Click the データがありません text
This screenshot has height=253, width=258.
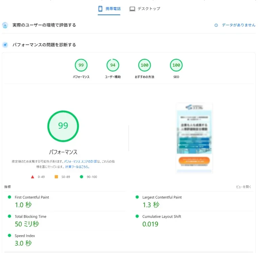click(x=238, y=25)
